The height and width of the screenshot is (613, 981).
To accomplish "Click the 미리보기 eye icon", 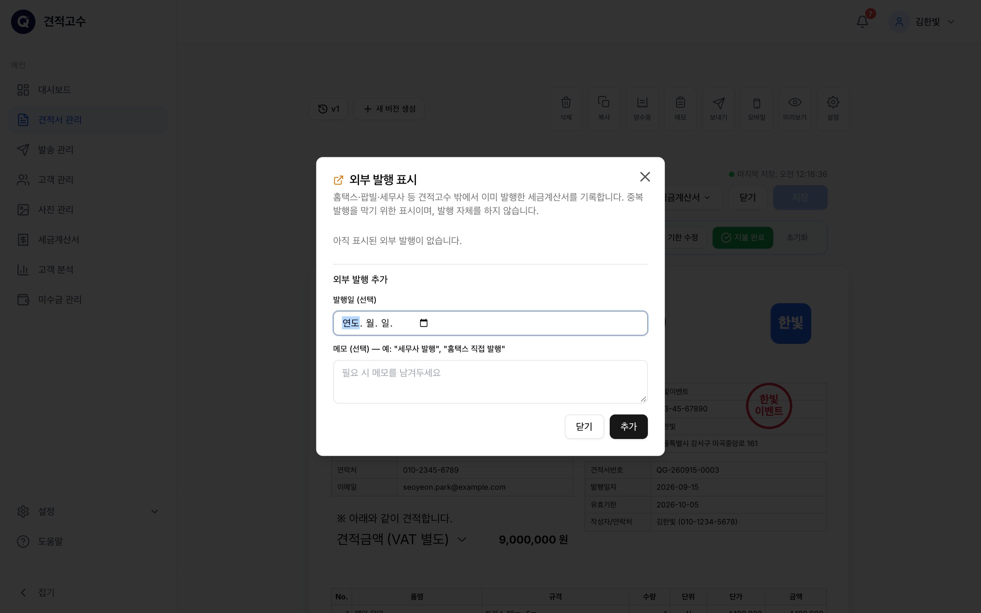I will [795, 102].
